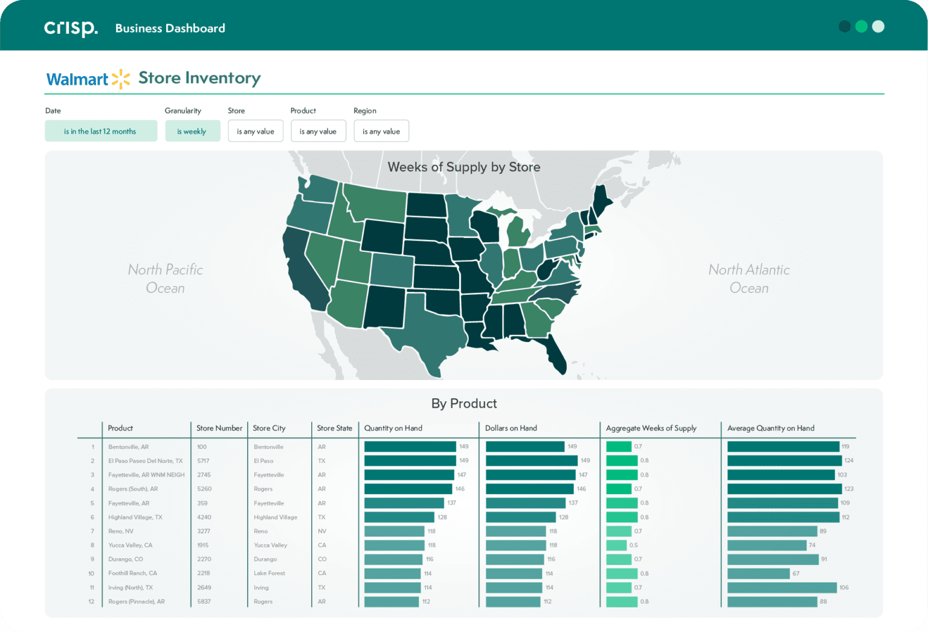This screenshot has height=632, width=928.
Task: Open the Date filter 'is in the last 12 months'
Action: (x=100, y=131)
